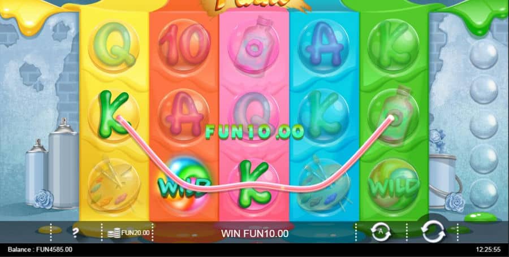Image resolution: width=509 pixels, height=257 pixels.
Task: Click the WIN FUN10.00 display
Action: (x=255, y=233)
